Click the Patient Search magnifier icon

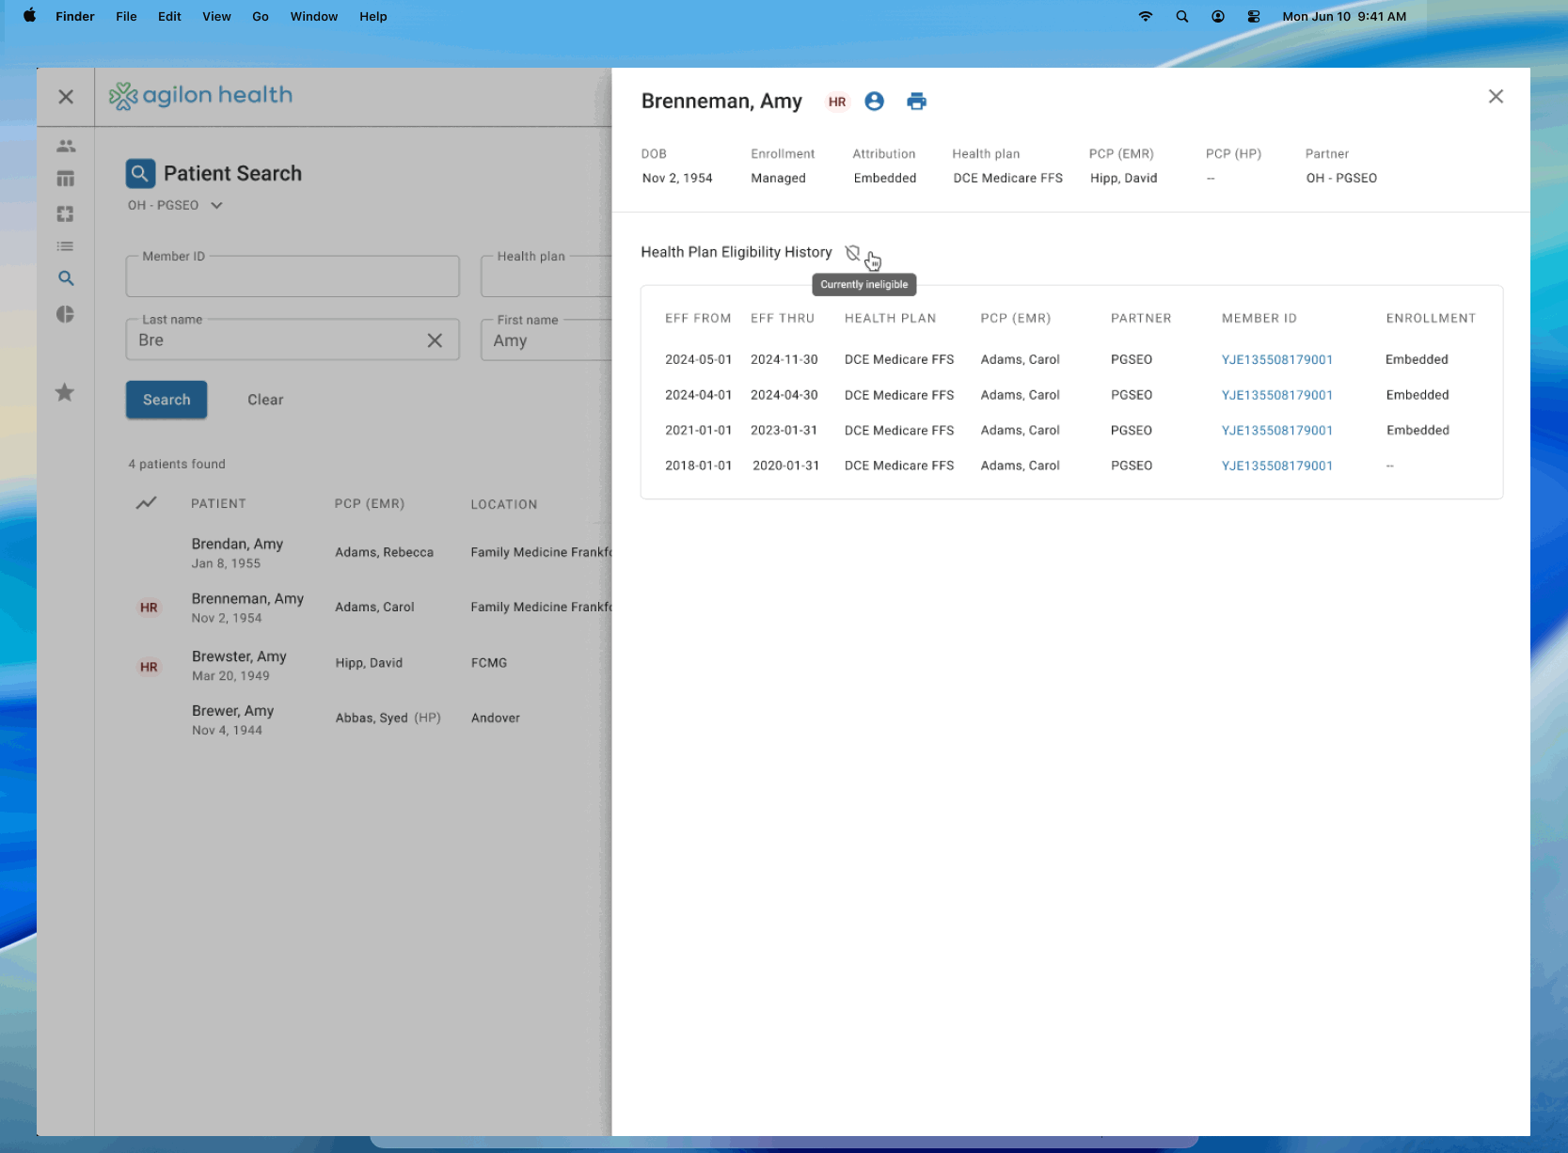click(140, 174)
